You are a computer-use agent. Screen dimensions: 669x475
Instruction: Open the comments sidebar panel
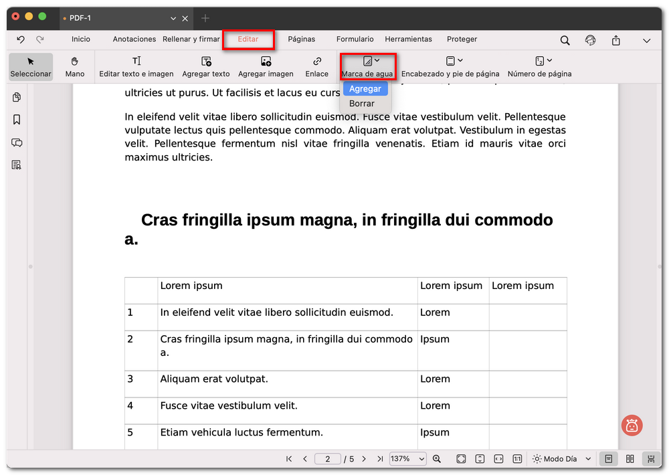point(17,142)
